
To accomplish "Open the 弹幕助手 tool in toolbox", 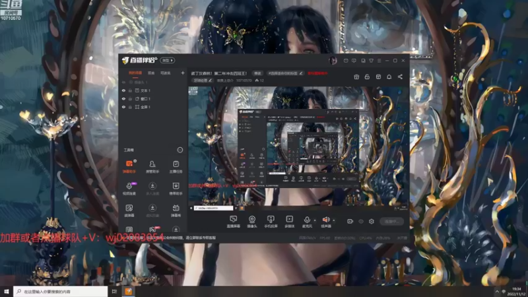I will (129, 166).
